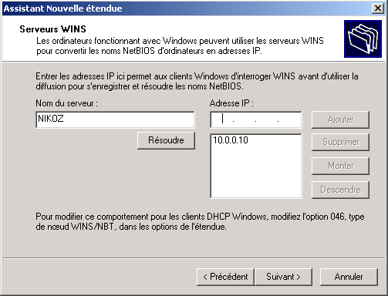Select 10.0.0.10 in the WINS server list
Viewport: 388px width, 296px height.
[x=231, y=140]
